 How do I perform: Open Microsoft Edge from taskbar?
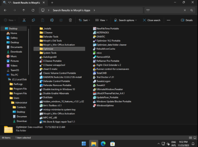pos(103,143)
